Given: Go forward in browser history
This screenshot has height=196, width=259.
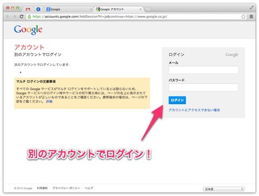Looking at the screenshot, I should (x=15, y=17).
